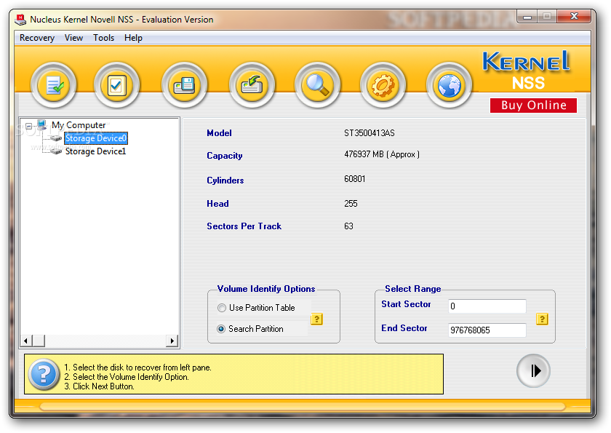Click the Capacity label
Screen dimensions: 611x433
click(225, 156)
